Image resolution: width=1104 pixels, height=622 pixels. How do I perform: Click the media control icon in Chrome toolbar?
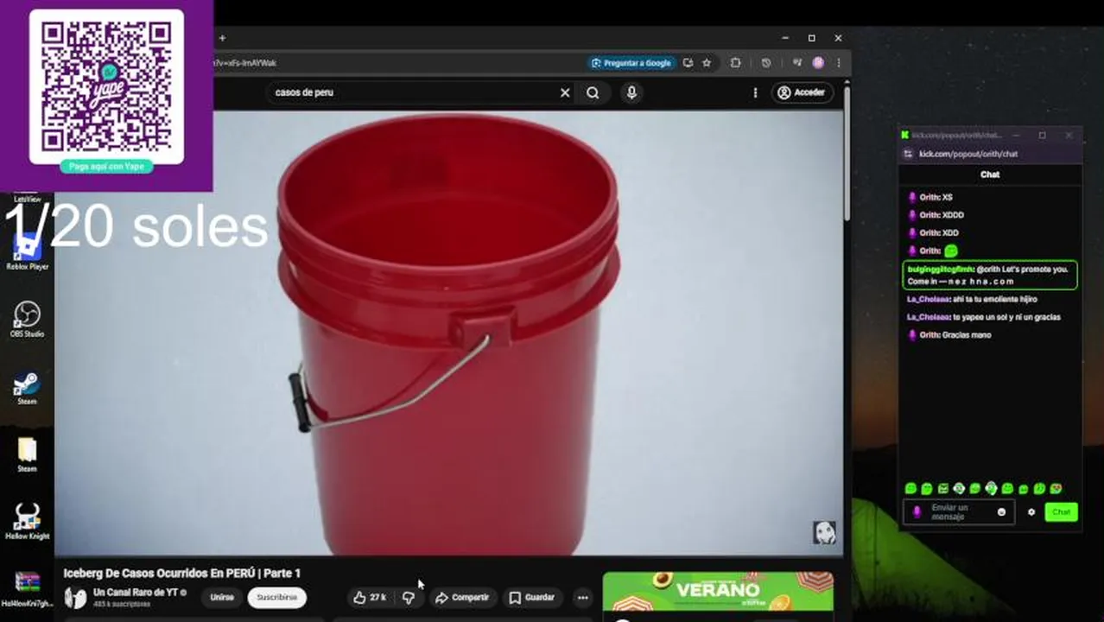point(797,63)
